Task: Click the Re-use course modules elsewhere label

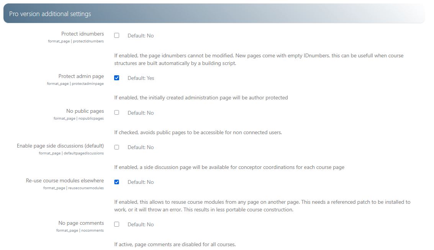Action: point(65,180)
